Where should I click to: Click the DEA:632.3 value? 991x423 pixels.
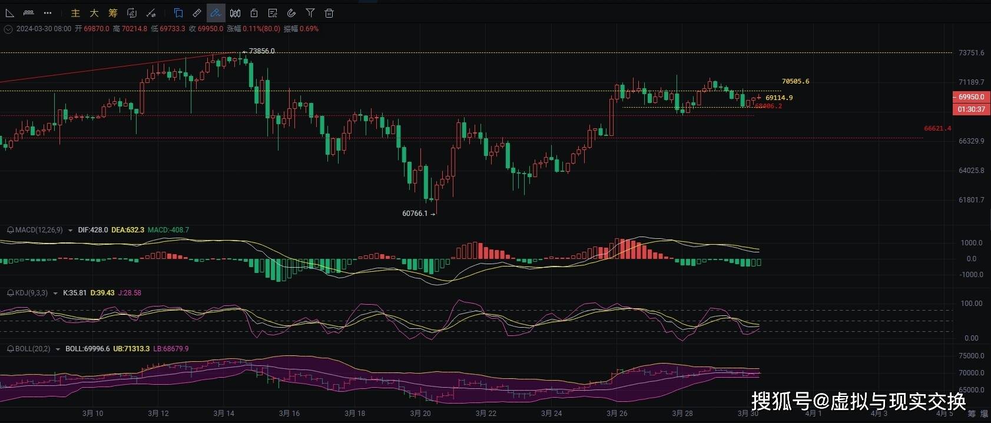[128, 230]
